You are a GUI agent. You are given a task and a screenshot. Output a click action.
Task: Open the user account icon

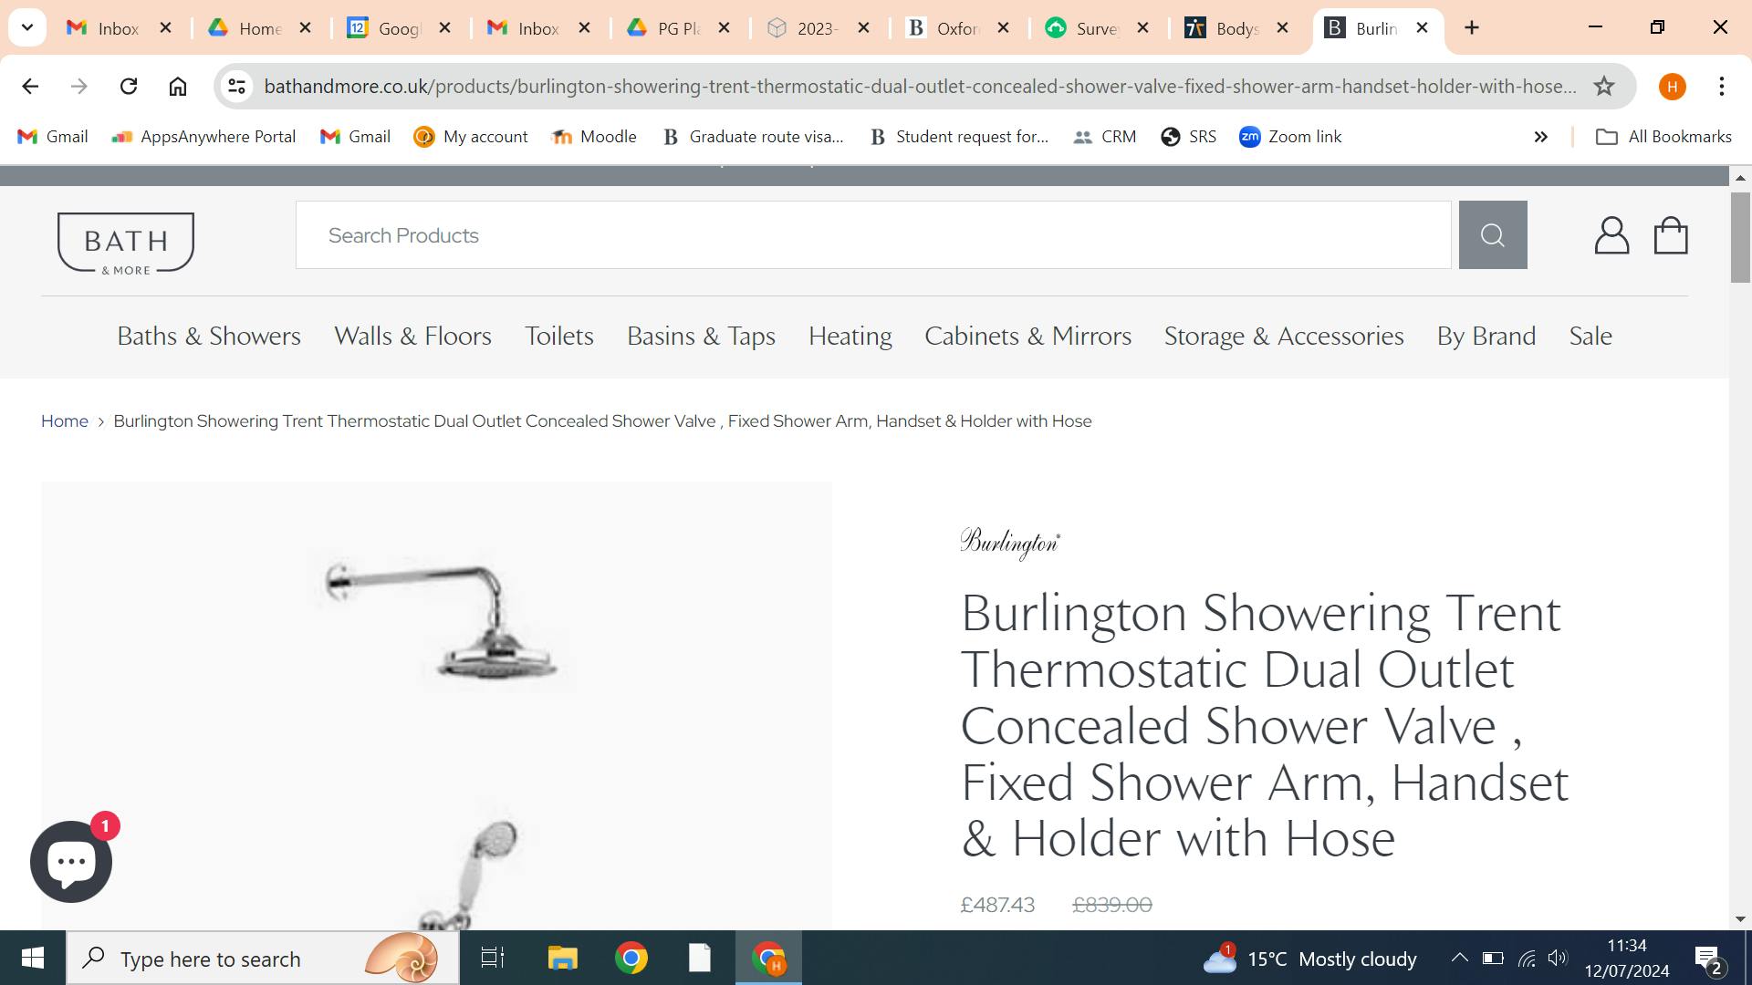coord(1611,235)
